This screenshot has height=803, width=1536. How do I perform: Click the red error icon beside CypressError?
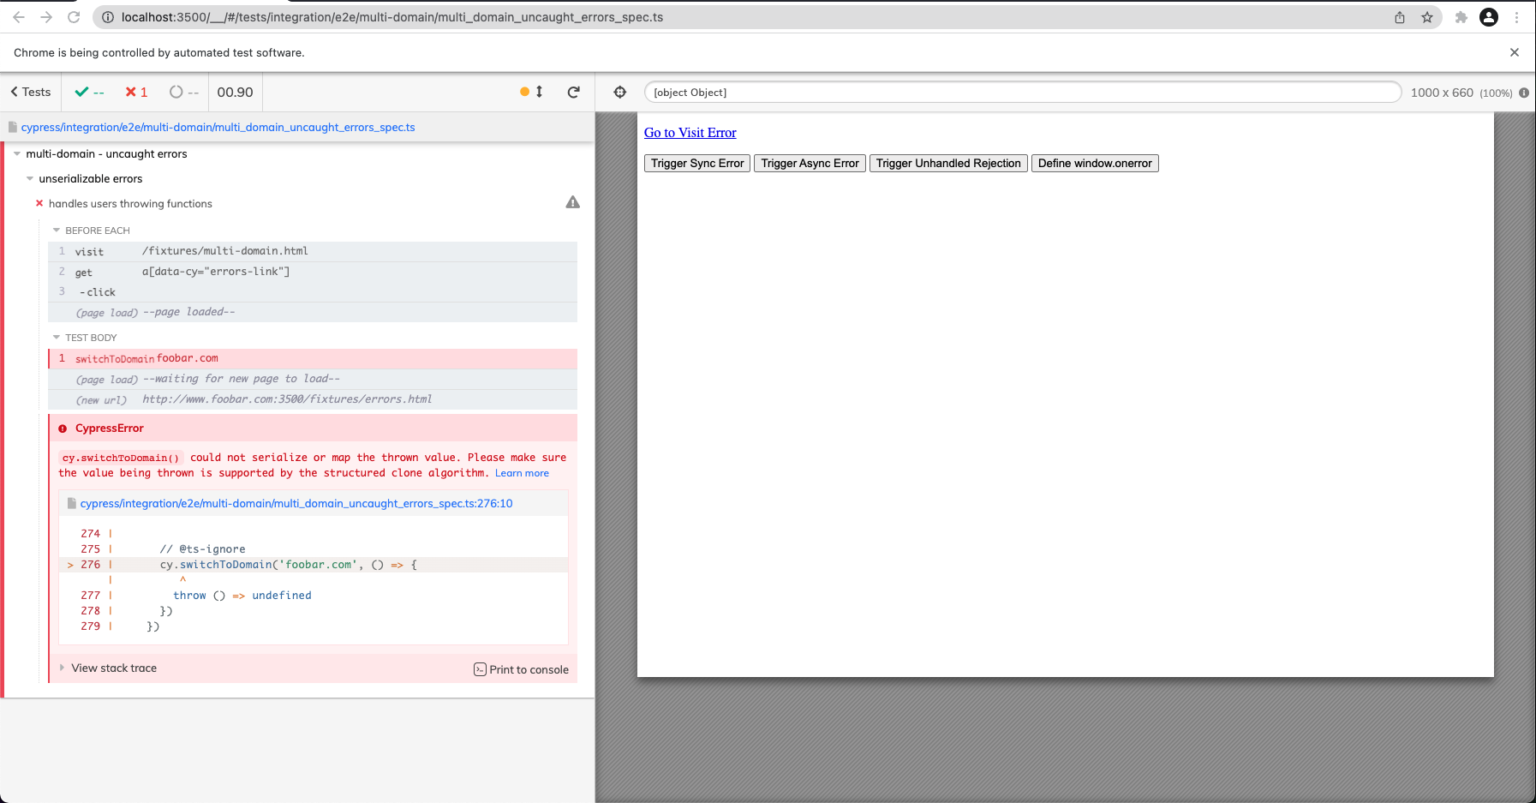click(63, 428)
